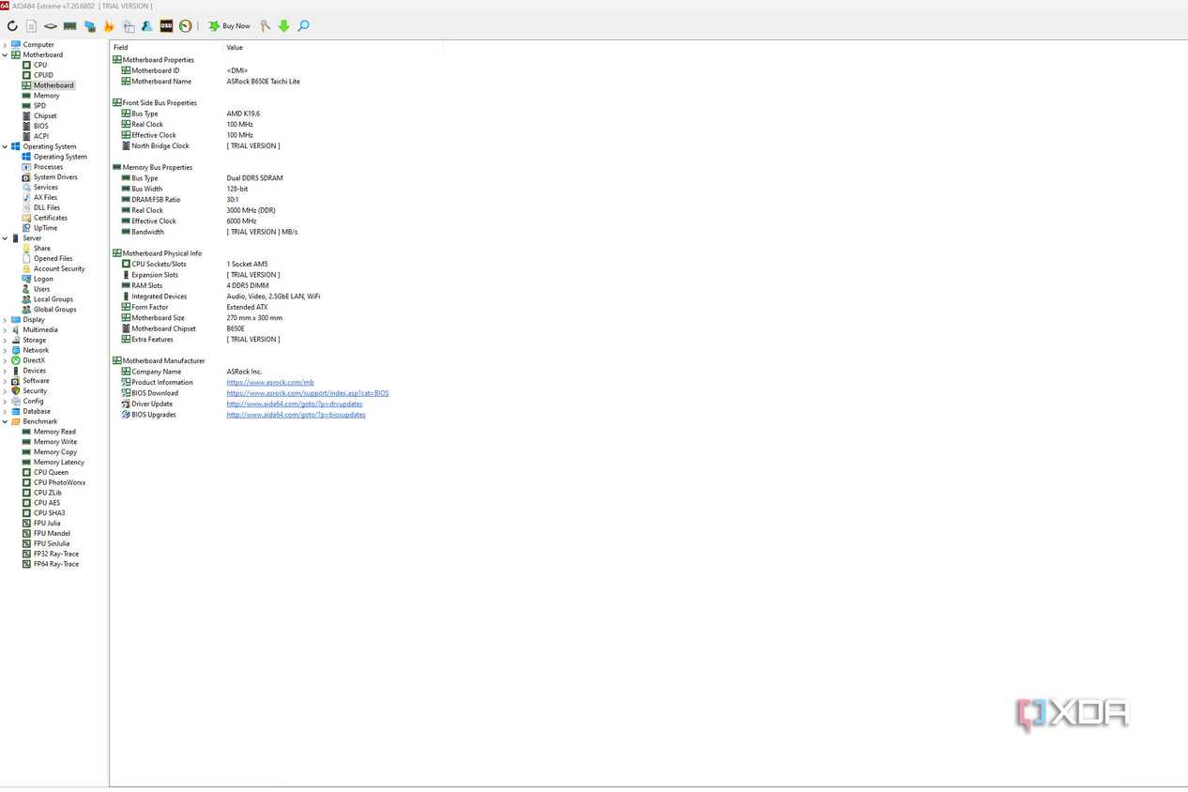Select the FPU Mandel benchmark
Viewport: 1188px width, 792px height.
click(52, 534)
